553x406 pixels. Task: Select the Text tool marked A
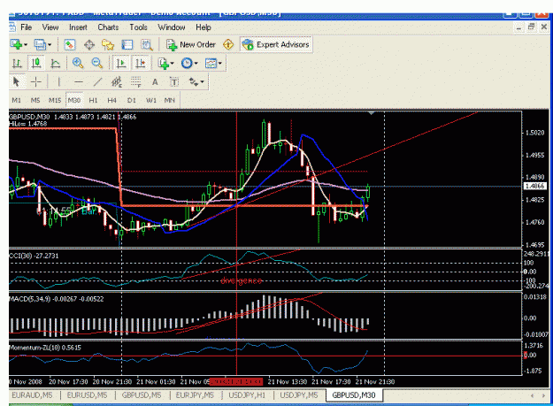click(x=155, y=82)
